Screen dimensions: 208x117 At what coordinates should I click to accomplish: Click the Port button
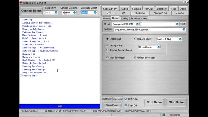click(x=183, y=24)
